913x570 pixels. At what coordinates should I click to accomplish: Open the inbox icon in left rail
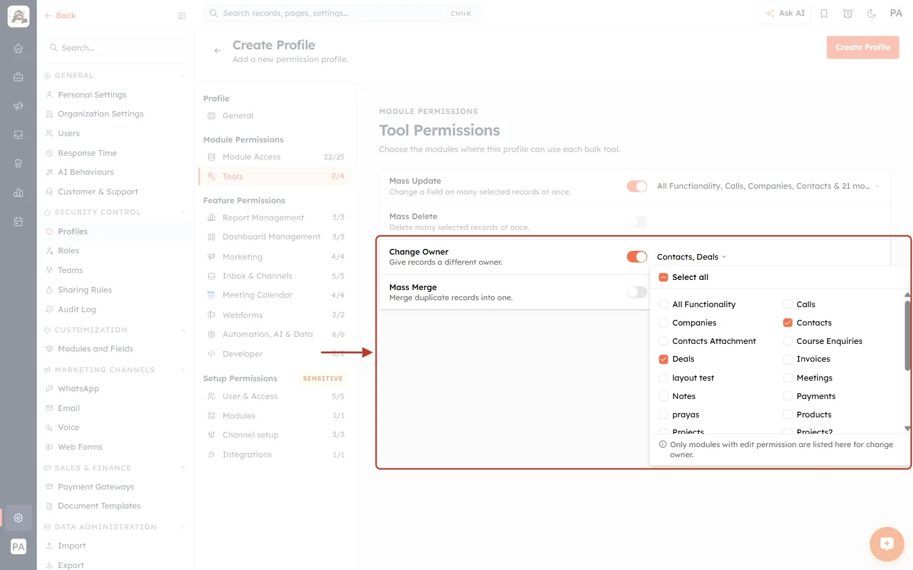tap(18, 135)
